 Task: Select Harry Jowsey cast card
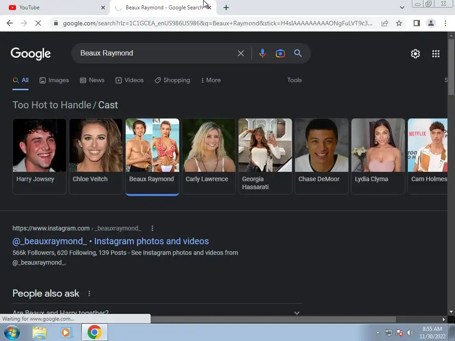click(x=40, y=156)
